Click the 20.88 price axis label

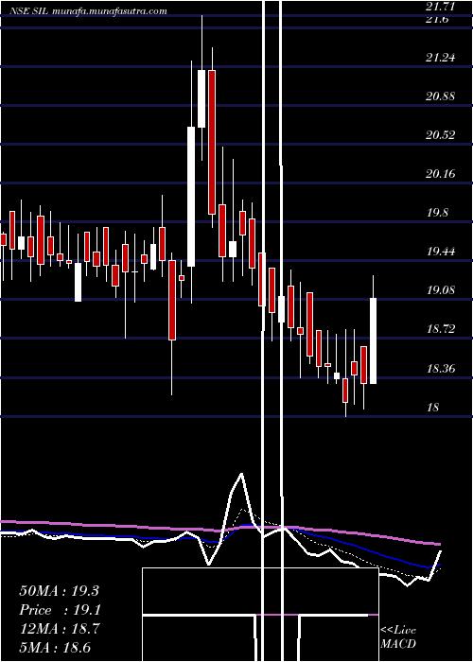point(441,96)
